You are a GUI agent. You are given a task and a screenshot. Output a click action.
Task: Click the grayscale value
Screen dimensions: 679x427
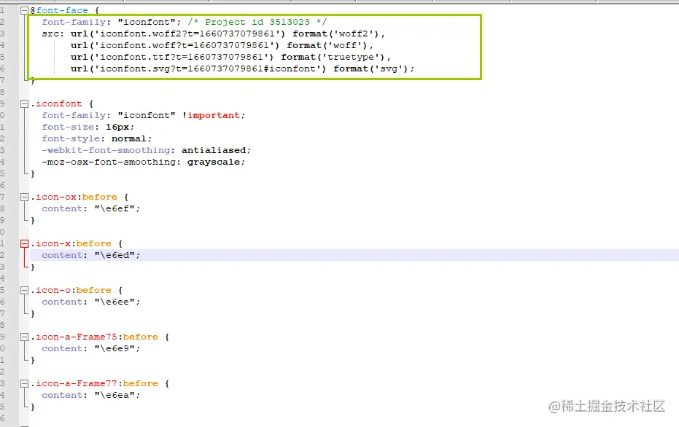click(x=214, y=162)
